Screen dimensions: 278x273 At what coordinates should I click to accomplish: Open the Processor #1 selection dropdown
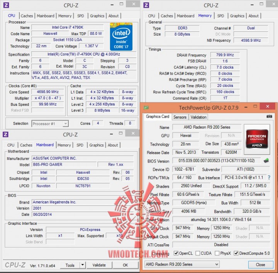point(50,124)
